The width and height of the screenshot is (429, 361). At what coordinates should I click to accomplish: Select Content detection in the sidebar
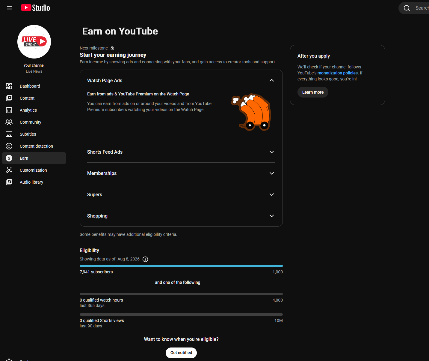pyautogui.click(x=34, y=146)
